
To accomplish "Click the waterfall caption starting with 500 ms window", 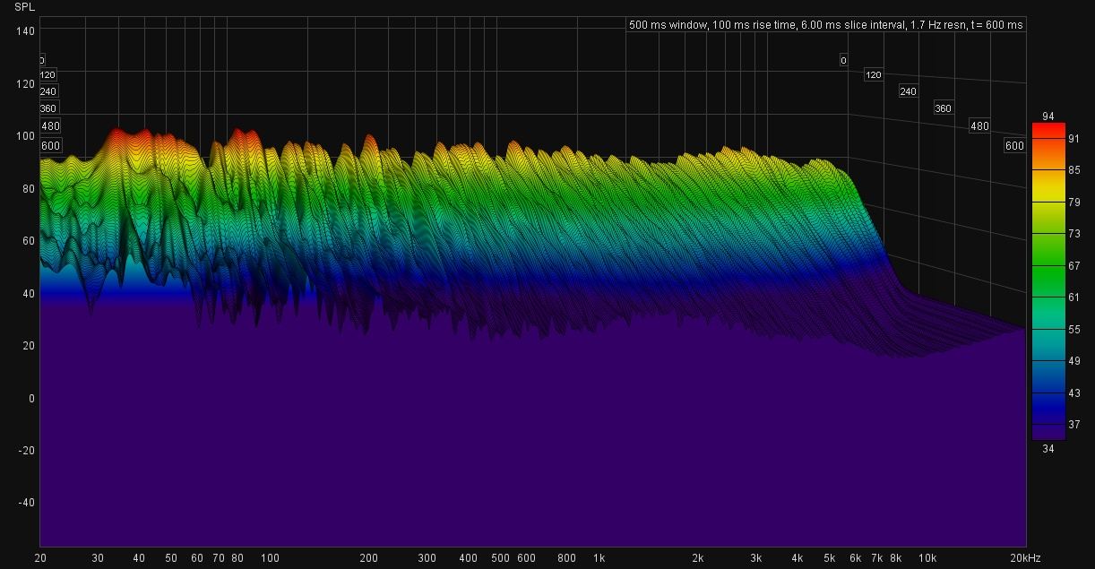I will pyautogui.click(x=825, y=25).
